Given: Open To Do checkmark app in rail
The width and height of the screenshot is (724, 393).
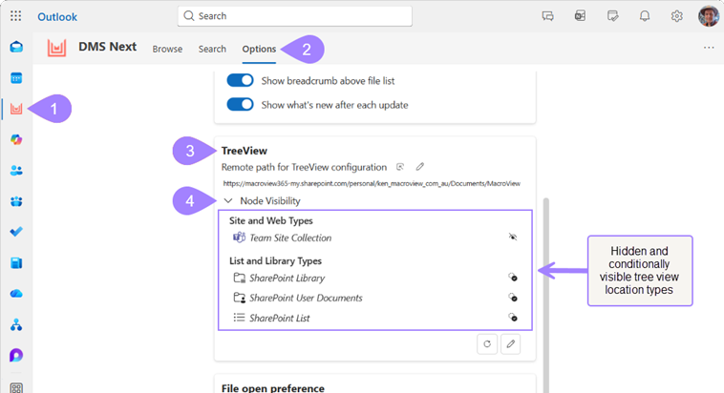Looking at the screenshot, I should pyautogui.click(x=16, y=232).
